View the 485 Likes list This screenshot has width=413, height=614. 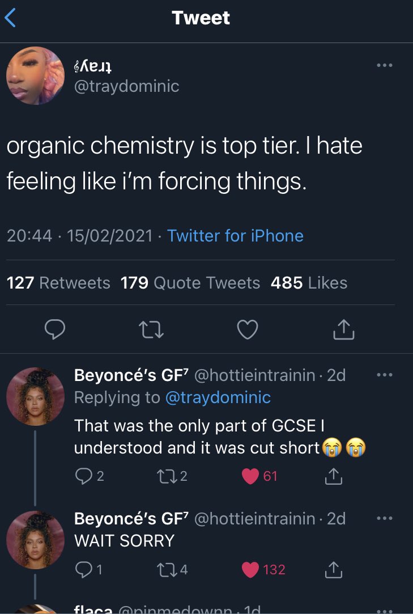tap(309, 282)
